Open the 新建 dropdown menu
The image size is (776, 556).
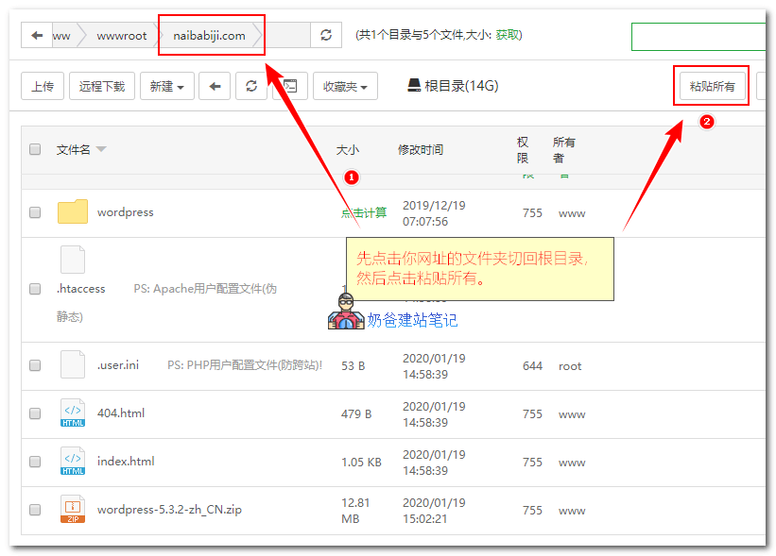pos(165,85)
